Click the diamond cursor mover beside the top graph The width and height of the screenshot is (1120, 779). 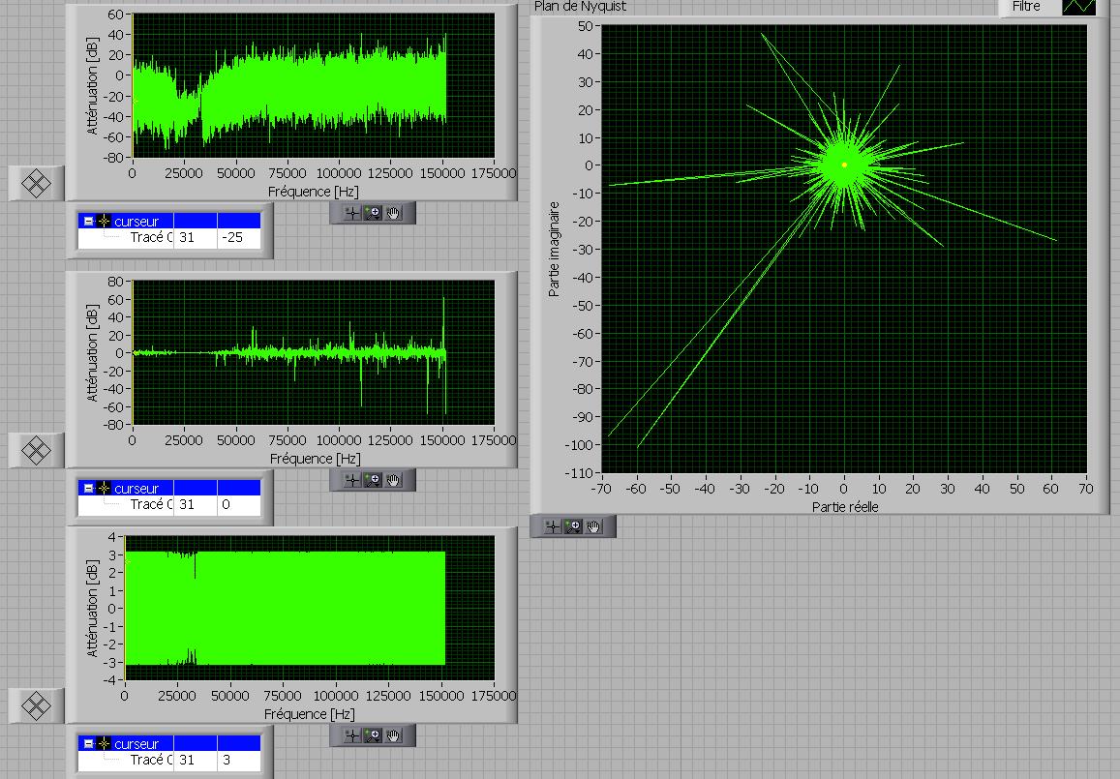pyautogui.click(x=36, y=184)
